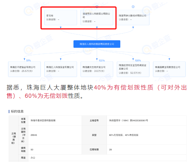Open the 珠海丽黄金有限责任公司 node
190x162 pixels.
tap(169, 69)
